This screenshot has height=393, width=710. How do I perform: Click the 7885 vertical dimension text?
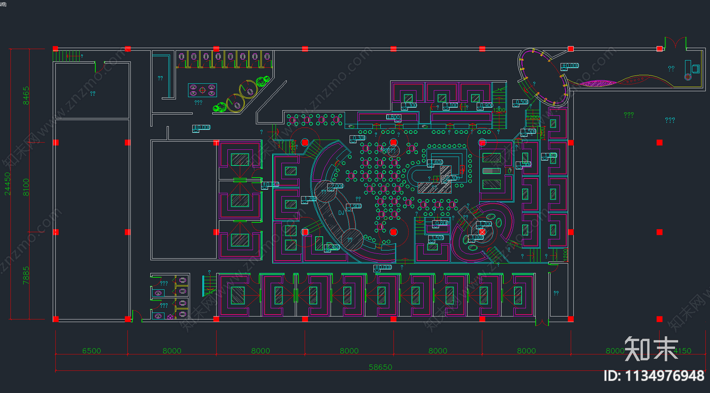(x=26, y=275)
